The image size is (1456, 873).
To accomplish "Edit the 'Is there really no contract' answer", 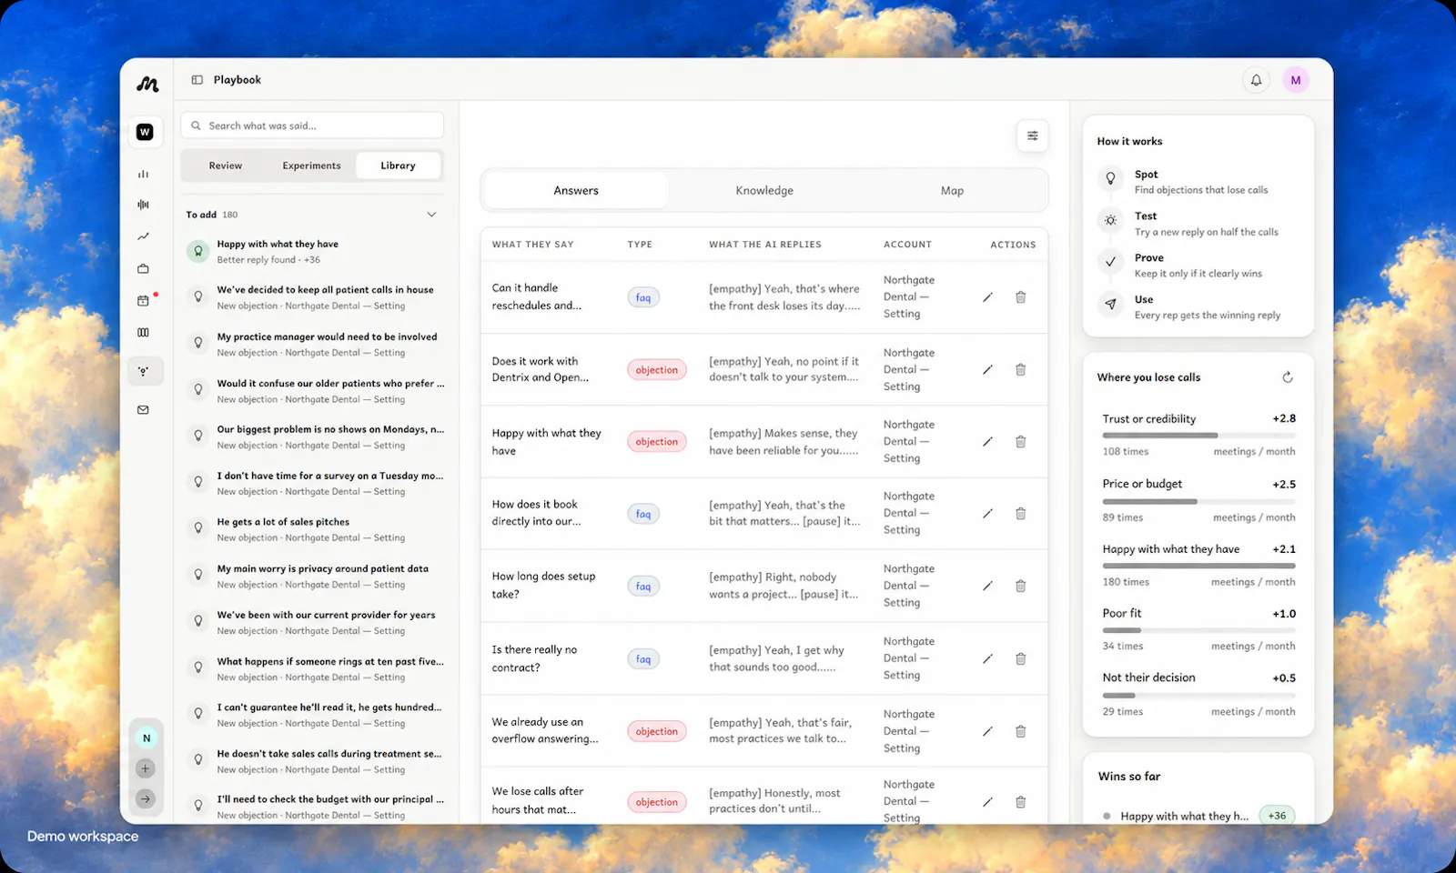I will 987,659.
